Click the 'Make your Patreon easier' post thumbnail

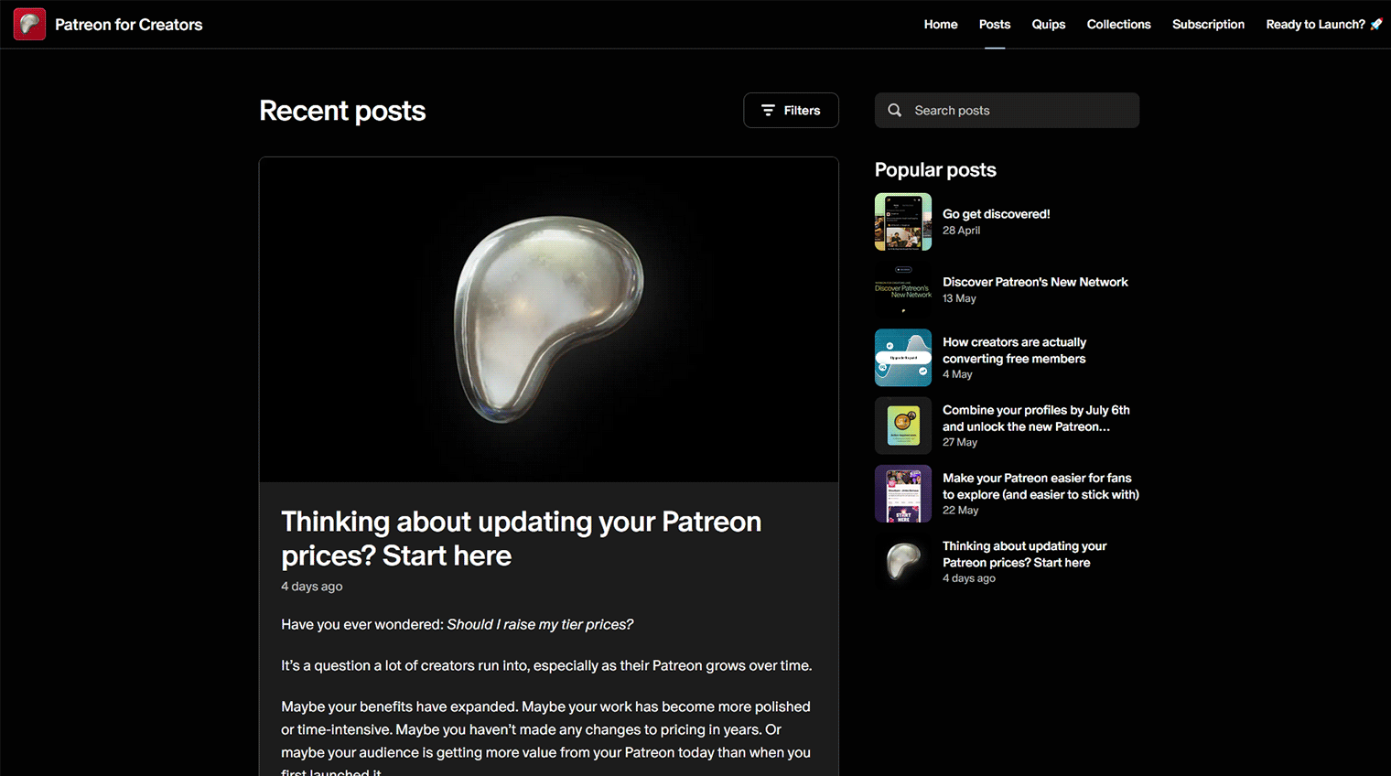(x=903, y=493)
